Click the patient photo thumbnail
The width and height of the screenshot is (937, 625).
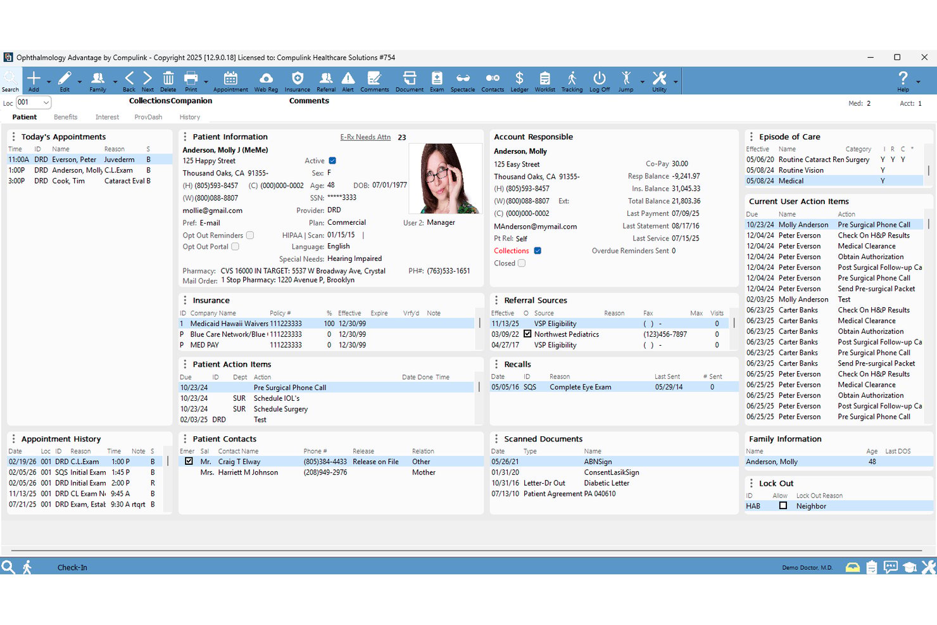[x=444, y=179]
